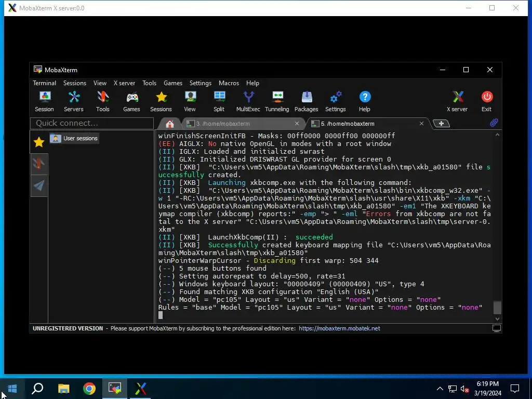Open the Settings menu
532x399 pixels.
point(201,83)
